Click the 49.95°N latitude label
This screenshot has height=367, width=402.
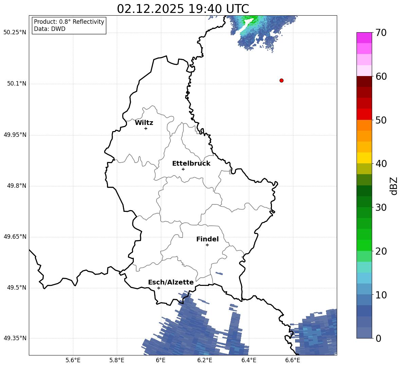coord(15,135)
